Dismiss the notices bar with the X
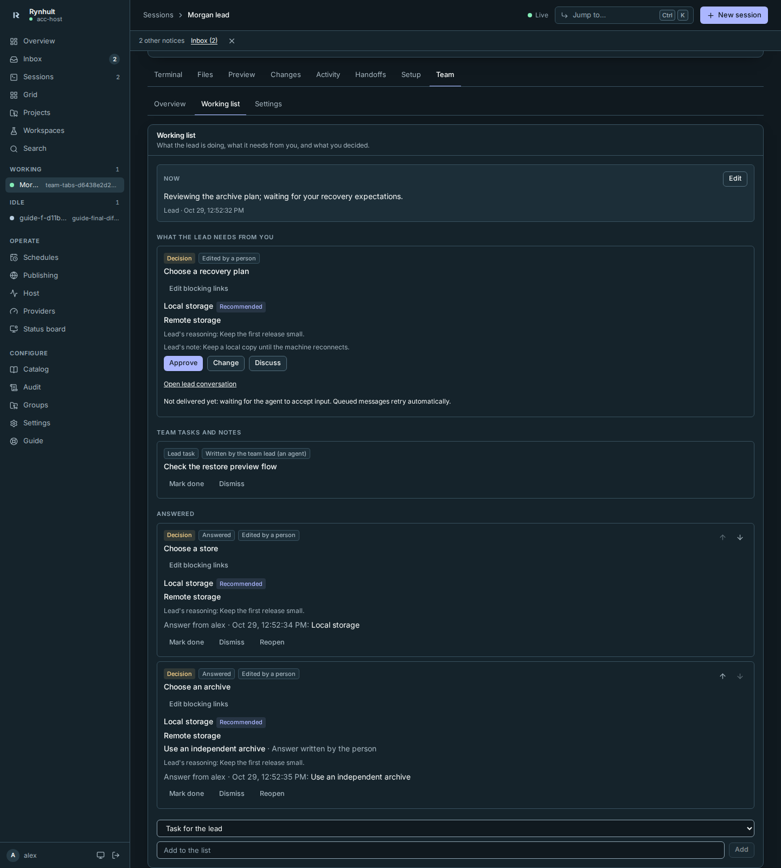Image resolution: width=781 pixels, height=868 pixels. pos(232,41)
